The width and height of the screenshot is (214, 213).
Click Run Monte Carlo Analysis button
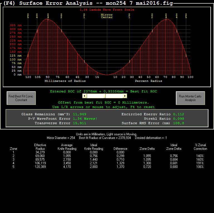190,98
